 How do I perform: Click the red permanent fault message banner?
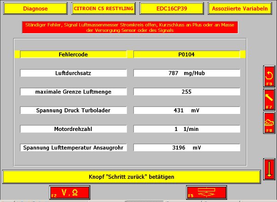click(x=130, y=28)
